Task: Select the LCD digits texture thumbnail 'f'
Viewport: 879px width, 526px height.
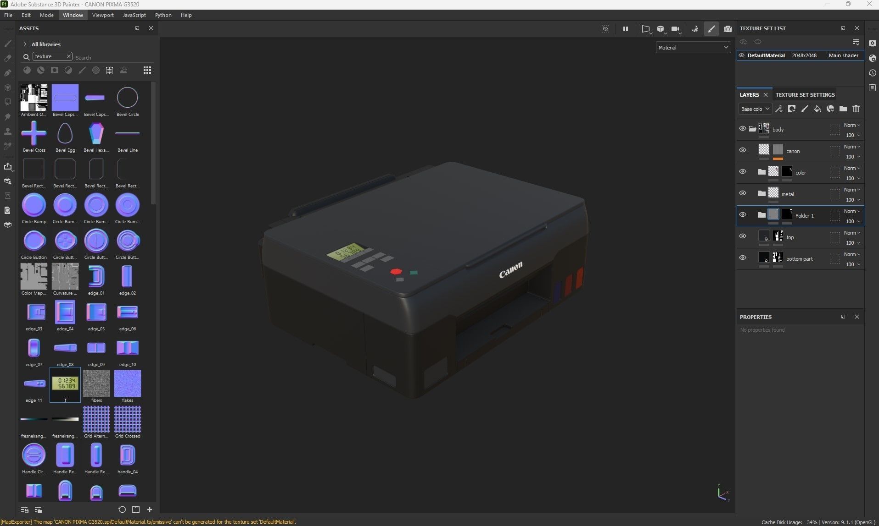Action: click(65, 384)
